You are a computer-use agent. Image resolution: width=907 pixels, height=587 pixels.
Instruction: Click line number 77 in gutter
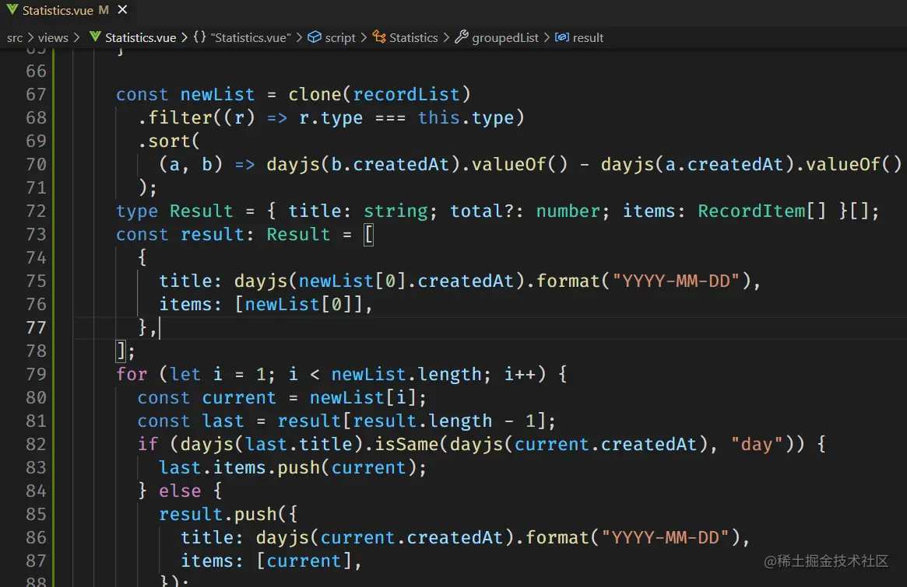(x=36, y=327)
